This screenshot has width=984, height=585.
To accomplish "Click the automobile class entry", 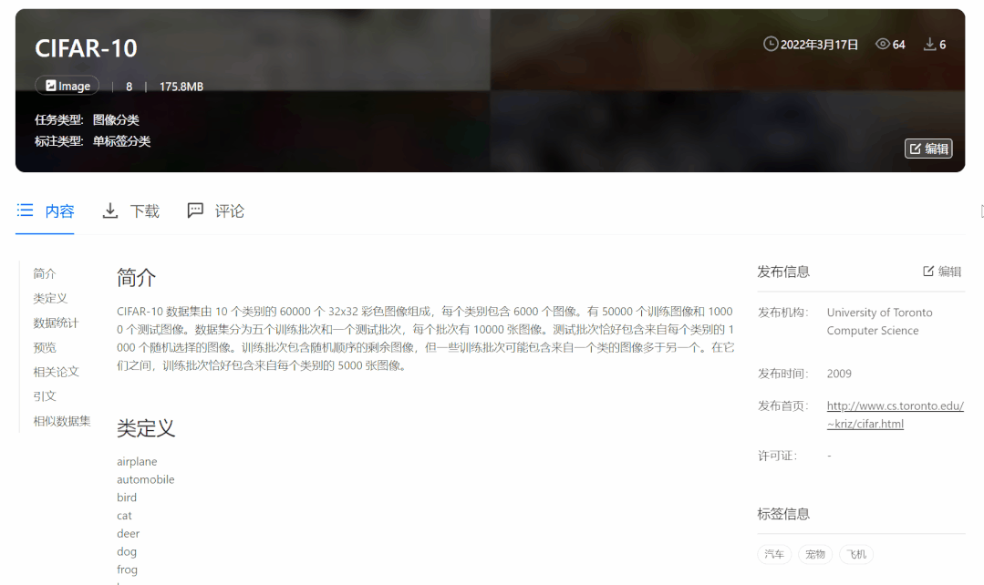I will (x=146, y=479).
